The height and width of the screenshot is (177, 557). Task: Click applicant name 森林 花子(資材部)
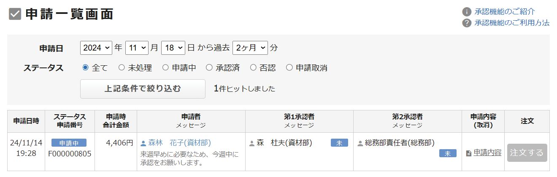click(179, 143)
